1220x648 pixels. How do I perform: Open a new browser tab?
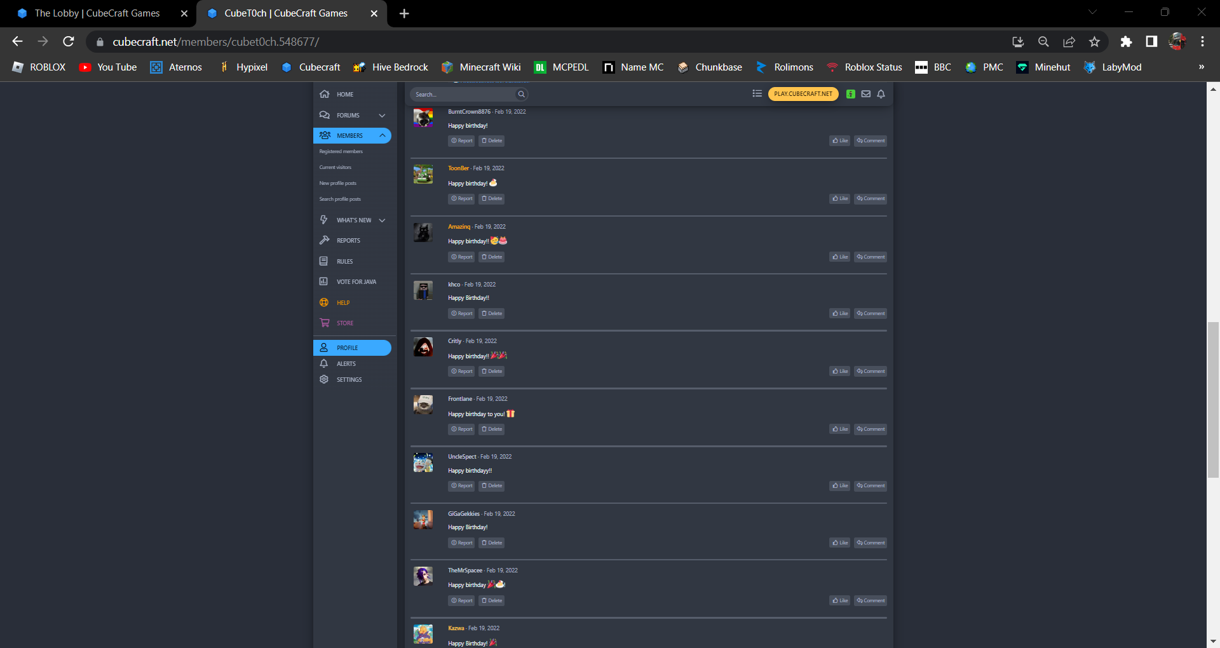pos(404,13)
